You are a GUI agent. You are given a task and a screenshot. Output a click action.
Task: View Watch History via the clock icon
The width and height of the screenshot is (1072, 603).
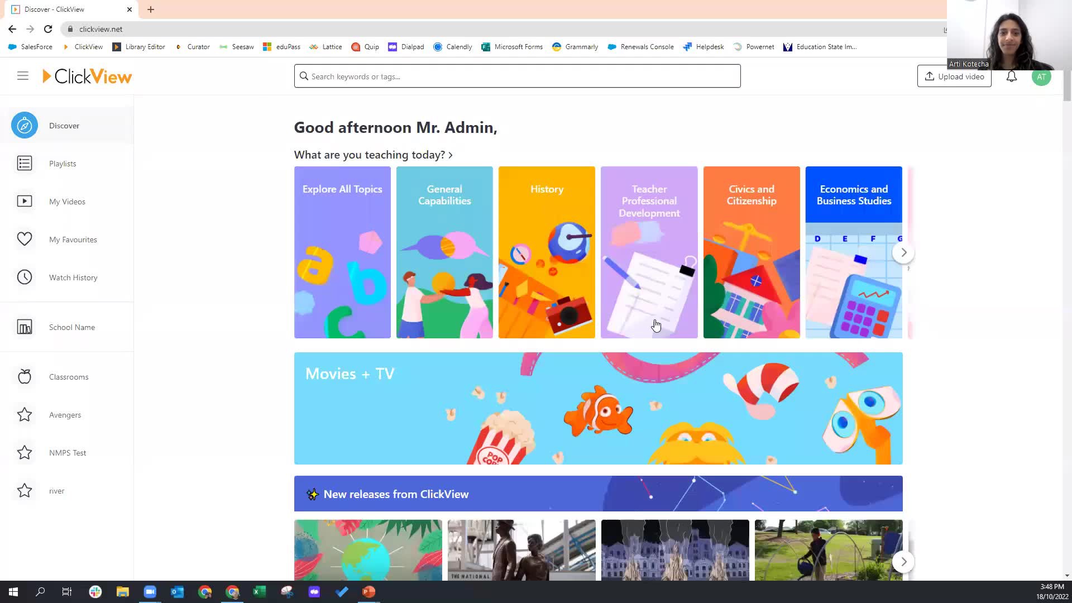24,277
